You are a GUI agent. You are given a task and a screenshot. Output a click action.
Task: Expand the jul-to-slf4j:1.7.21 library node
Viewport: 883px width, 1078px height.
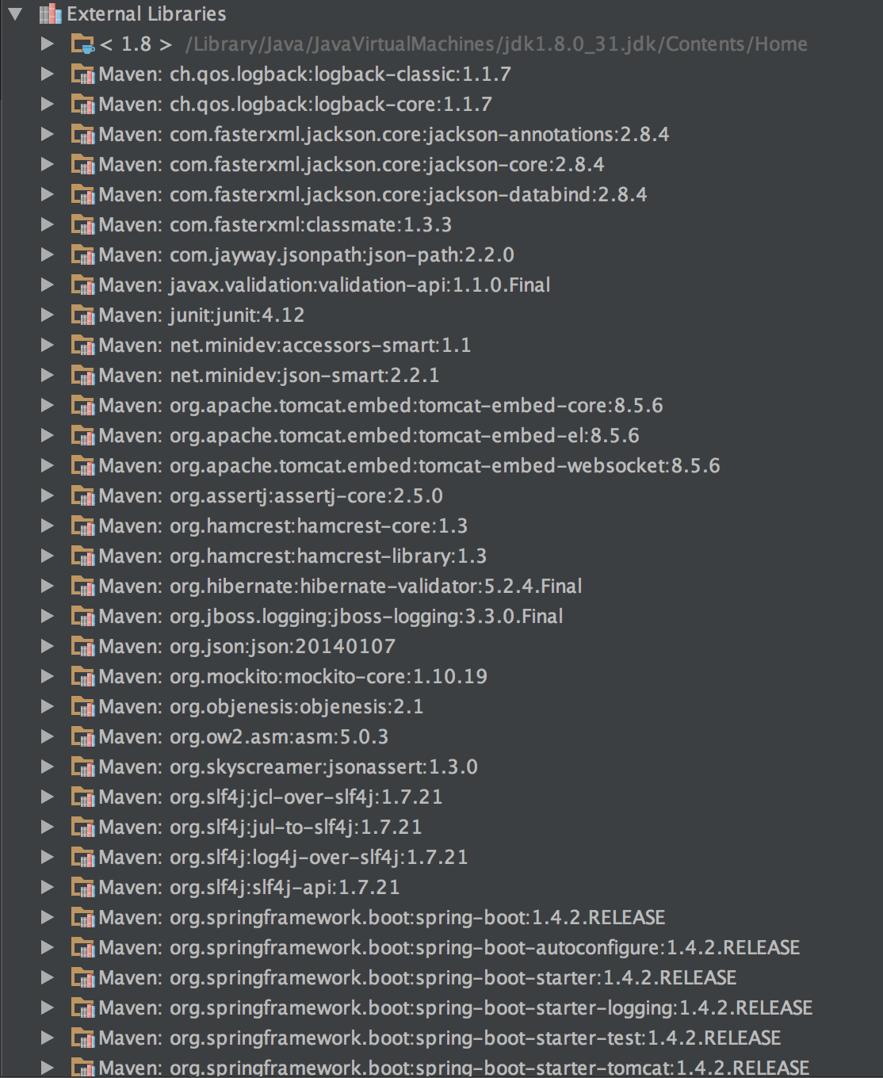48,827
